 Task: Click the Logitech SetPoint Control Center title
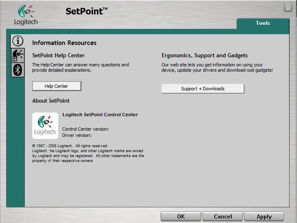click(x=100, y=115)
